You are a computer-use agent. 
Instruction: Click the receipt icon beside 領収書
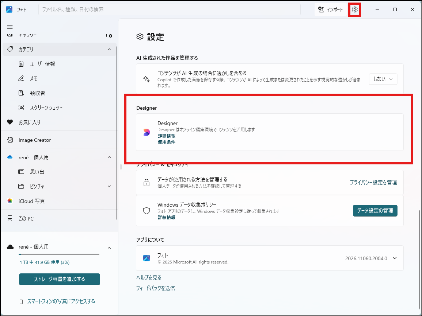click(21, 93)
